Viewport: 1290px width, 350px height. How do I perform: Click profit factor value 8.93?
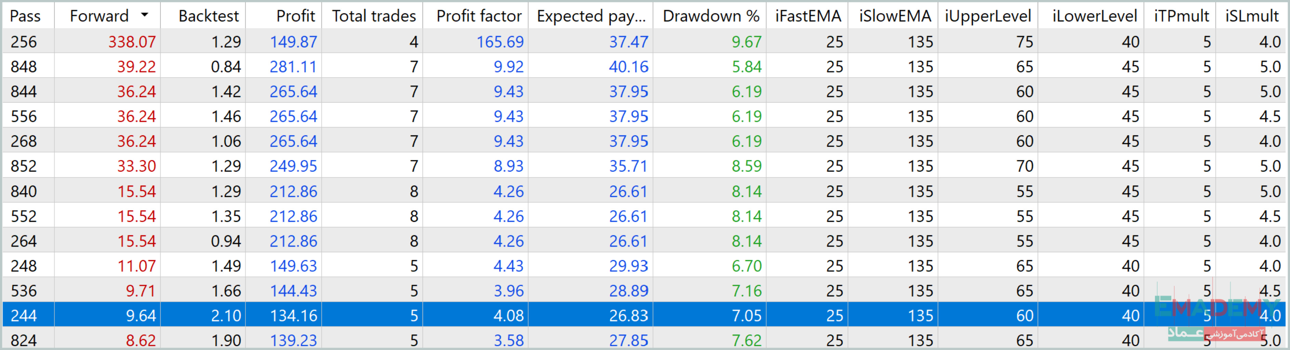tap(509, 166)
